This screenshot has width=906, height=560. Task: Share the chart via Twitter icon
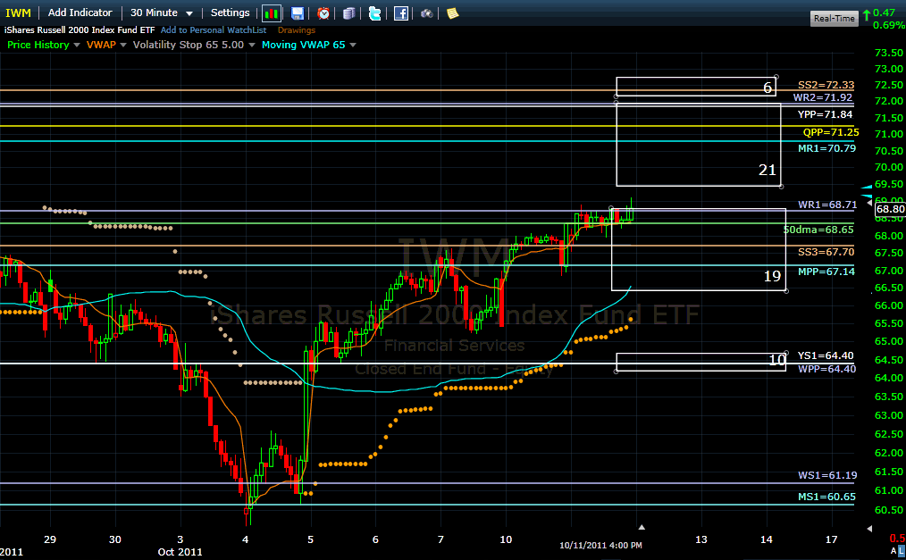tap(375, 13)
